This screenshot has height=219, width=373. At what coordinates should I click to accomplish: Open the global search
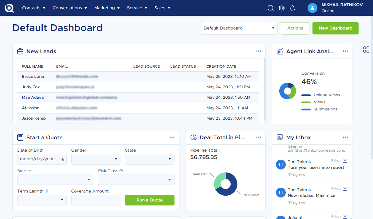click(x=270, y=8)
